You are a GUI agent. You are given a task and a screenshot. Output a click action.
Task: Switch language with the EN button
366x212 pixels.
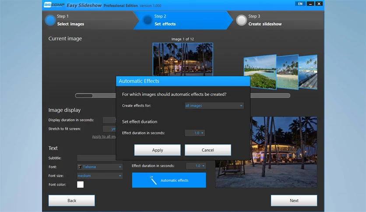click(300, 4)
